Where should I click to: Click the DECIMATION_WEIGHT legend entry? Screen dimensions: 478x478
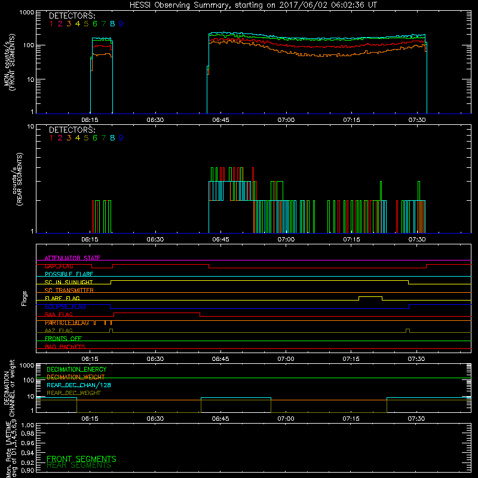point(76,377)
